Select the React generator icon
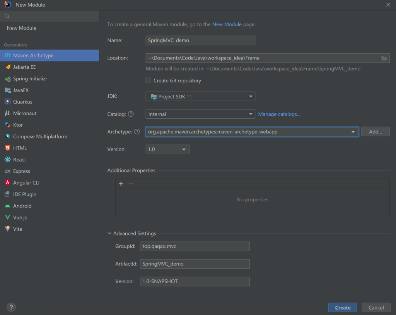 pos(7,160)
